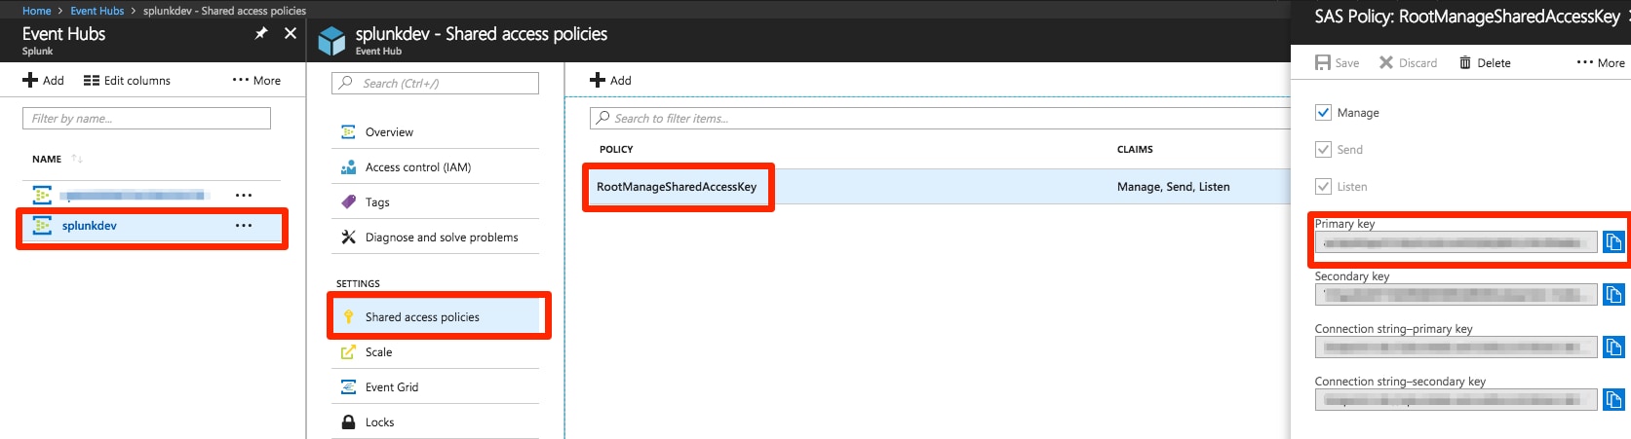
Task: Open More menu in SAS Policy panel
Action: pyautogui.click(x=1600, y=63)
